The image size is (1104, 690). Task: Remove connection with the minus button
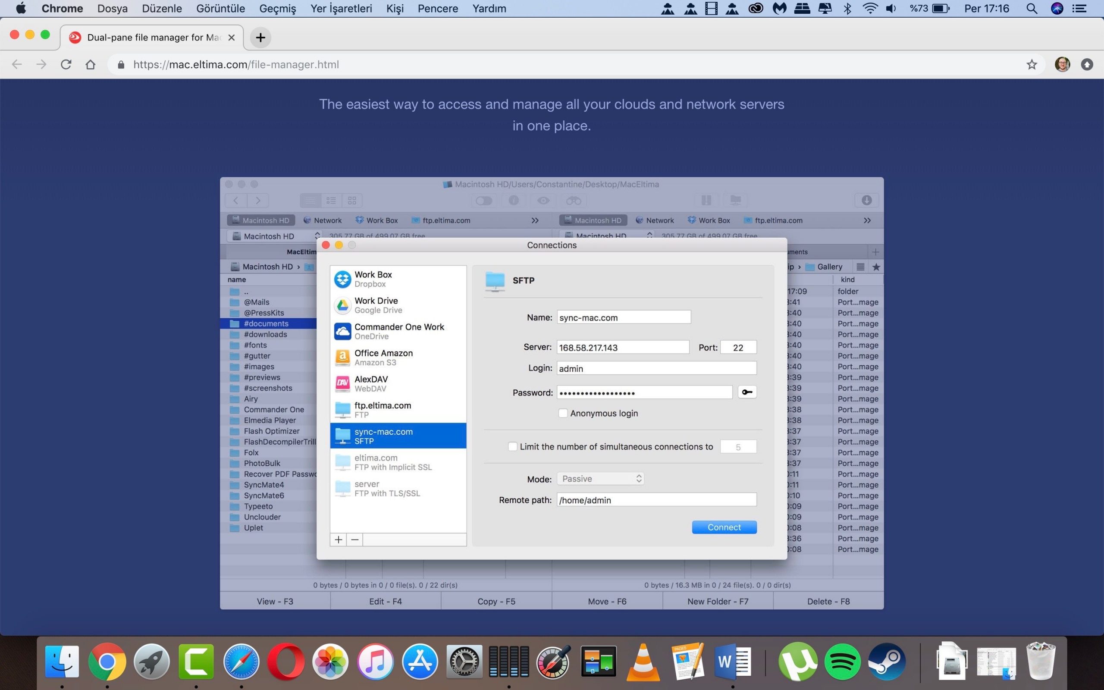354,539
